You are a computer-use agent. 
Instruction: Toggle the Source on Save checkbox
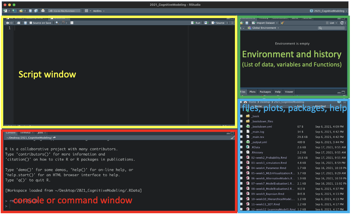click(31, 23)
